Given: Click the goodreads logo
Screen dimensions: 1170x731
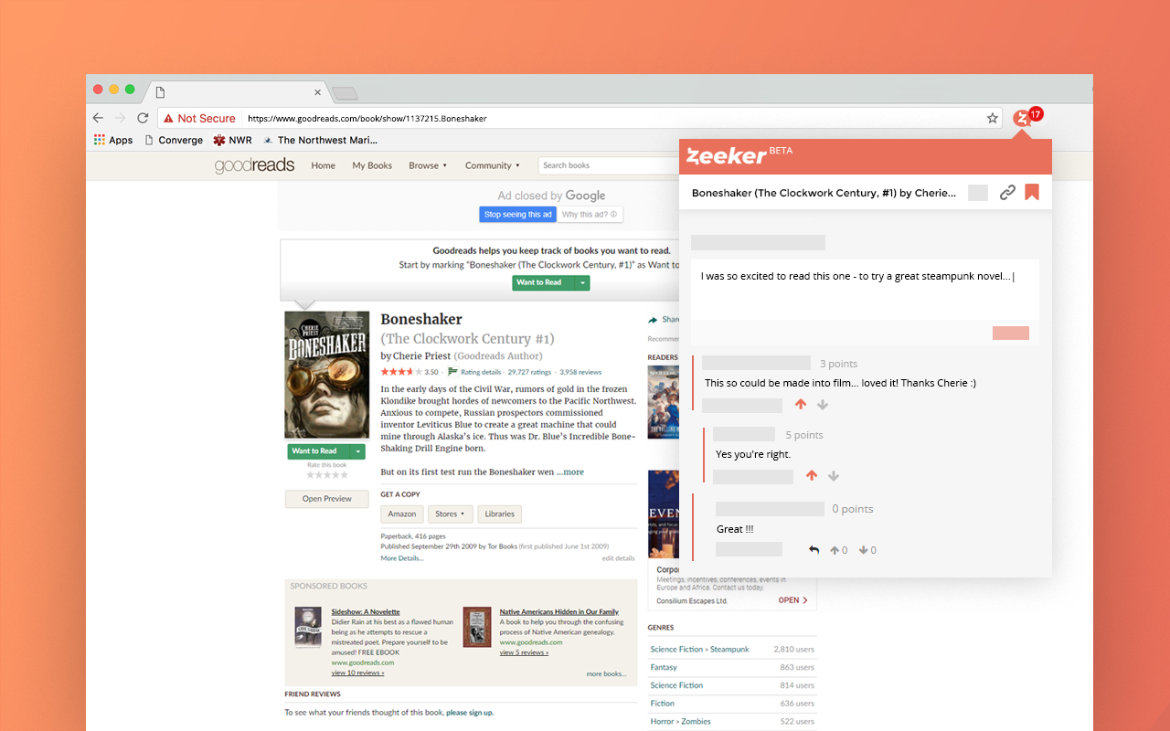Looking at the screenshot, I should (254, 165).
